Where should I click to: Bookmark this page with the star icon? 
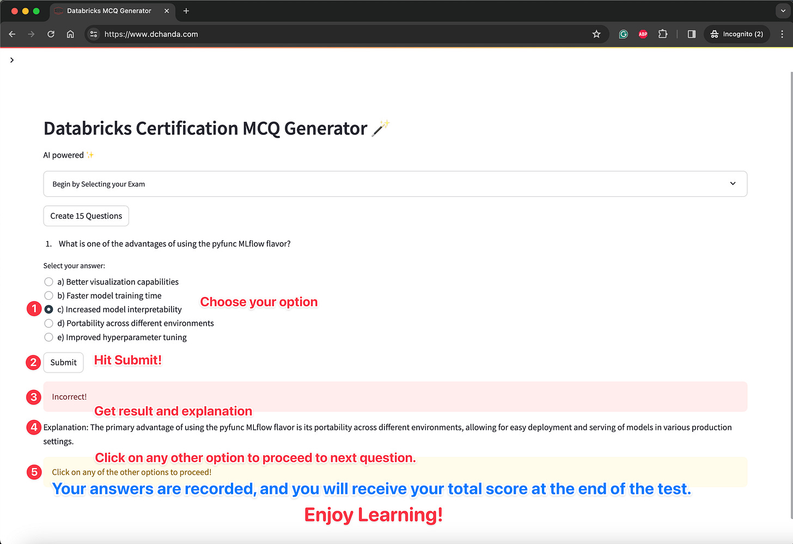point(596,34)
